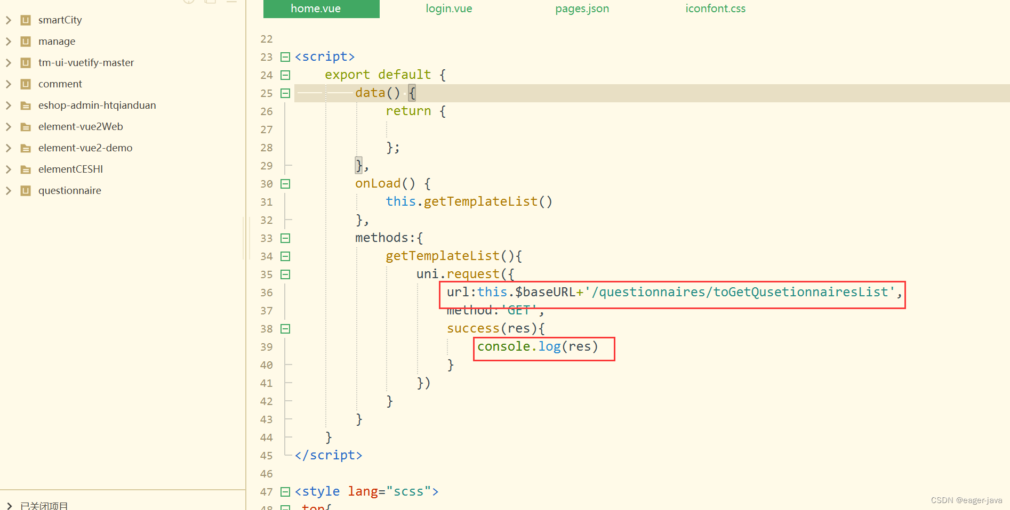The width and height of the screenshot is (1010, 510).
Task: Expand the smartCity project
Action: (9, 20)
